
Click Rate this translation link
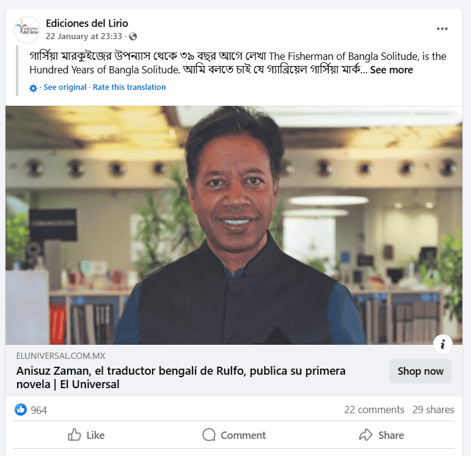tap(129, 87)
